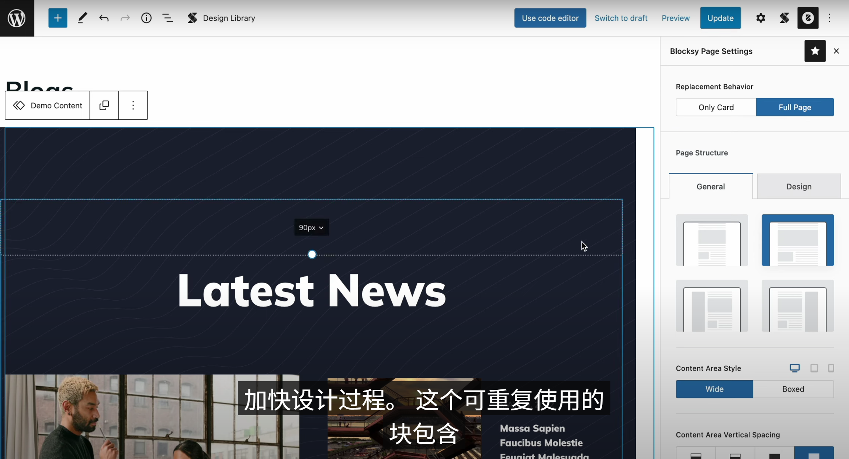
Task: Open the document overview list view
Action: [168, 18]
